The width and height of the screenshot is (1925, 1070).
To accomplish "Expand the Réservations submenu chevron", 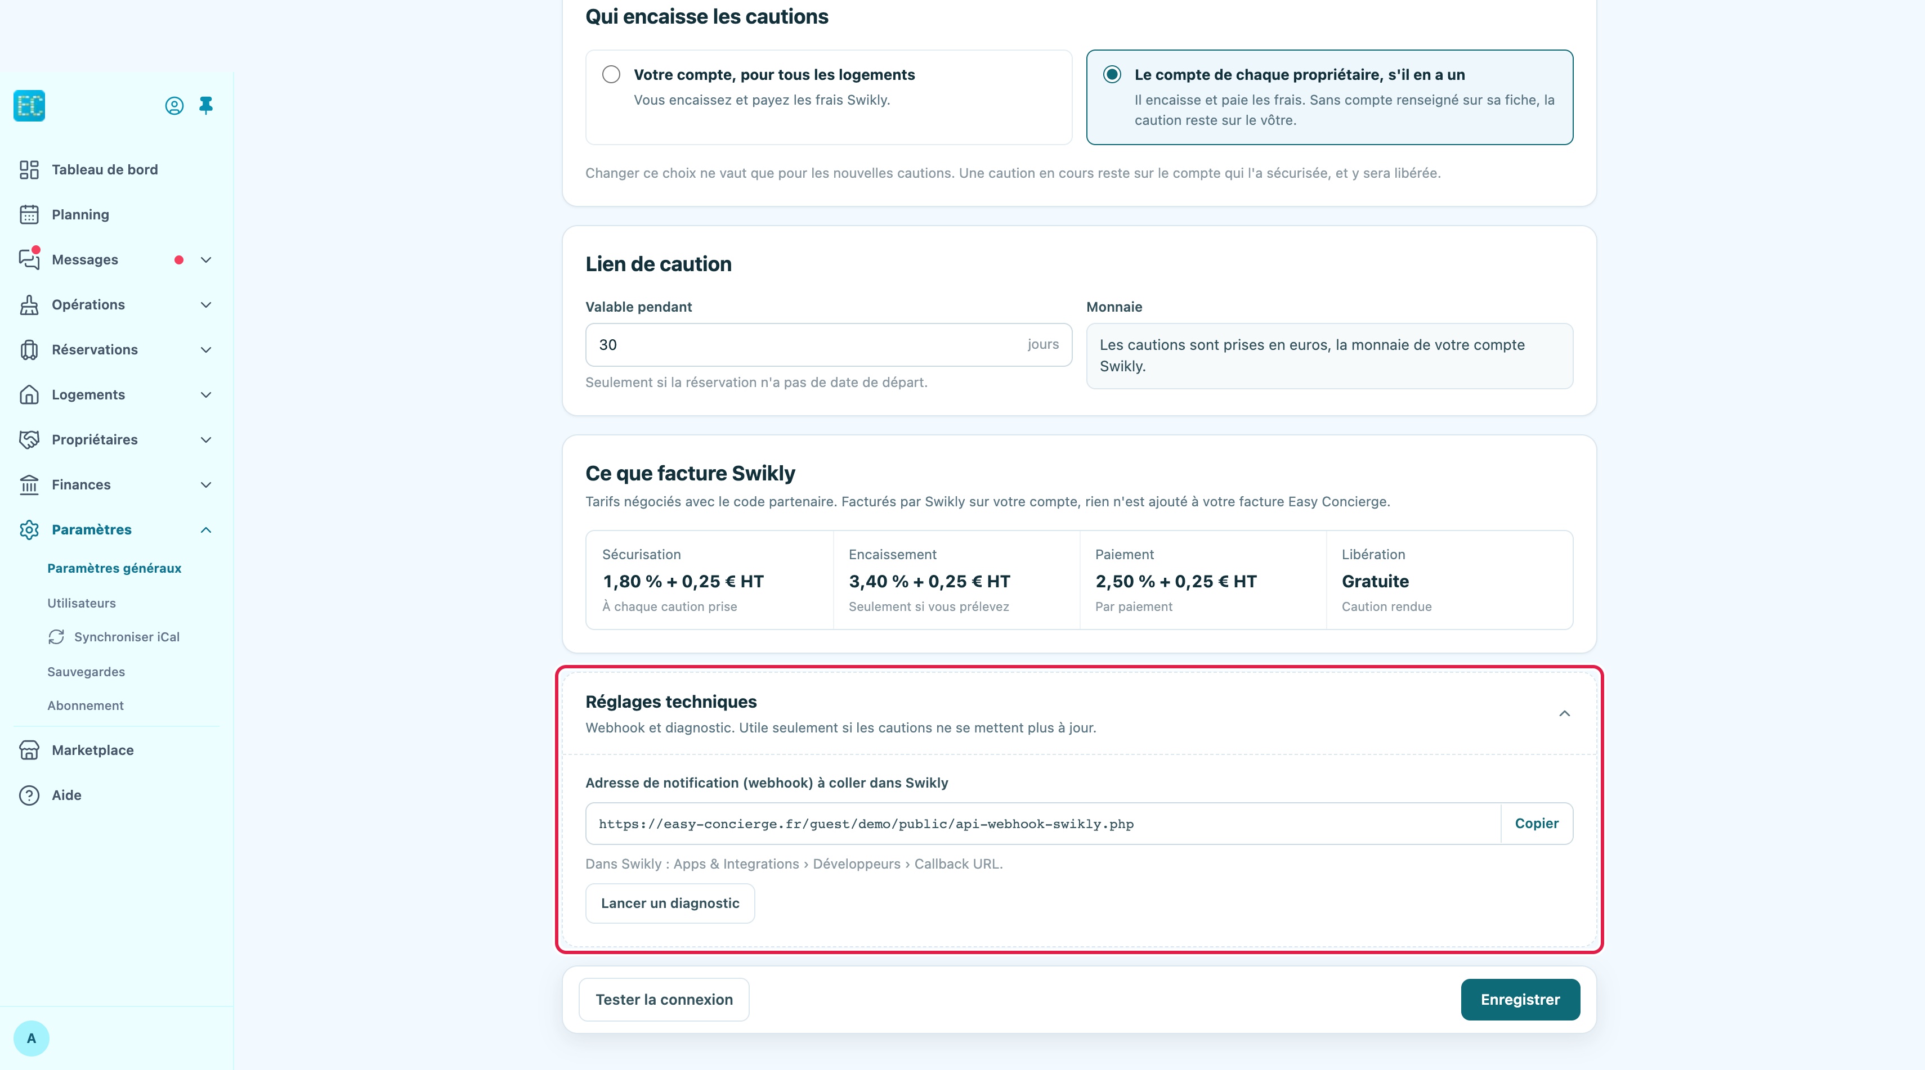I will point(206,349).
